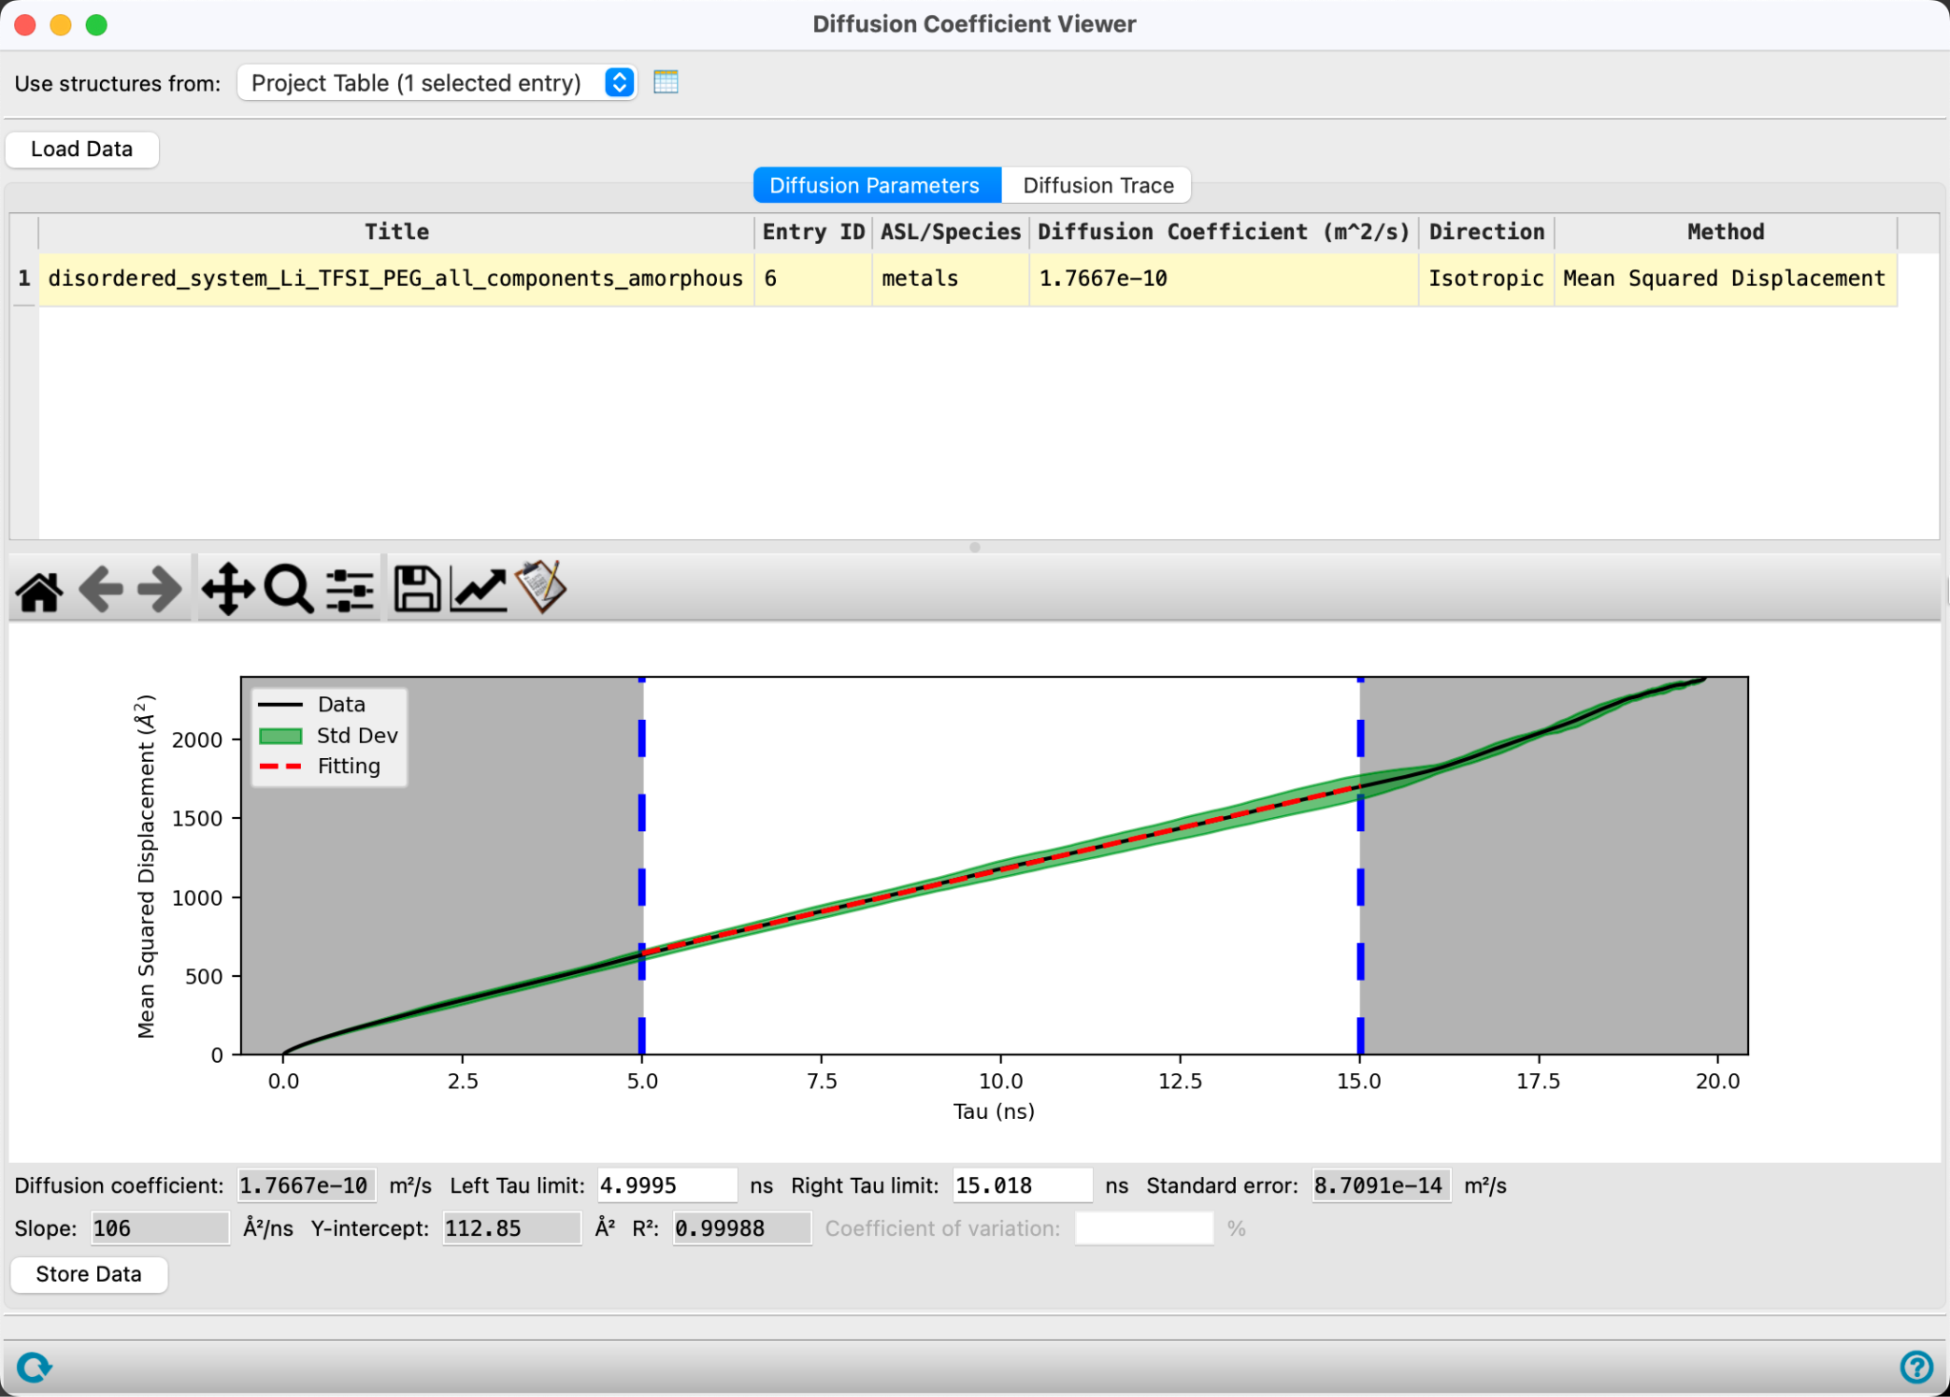Expand the Use structures from dropdown
The image size is (1950, 1397).
tap(437, 83)
